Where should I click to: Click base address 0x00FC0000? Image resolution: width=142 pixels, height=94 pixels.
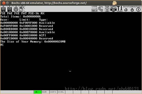coord(9,38)
